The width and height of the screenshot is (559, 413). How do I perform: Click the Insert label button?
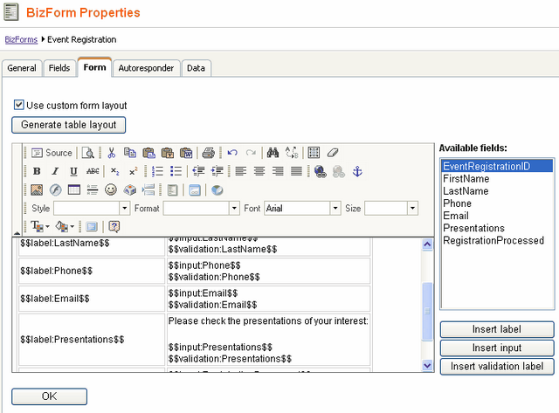click(497, 329)
